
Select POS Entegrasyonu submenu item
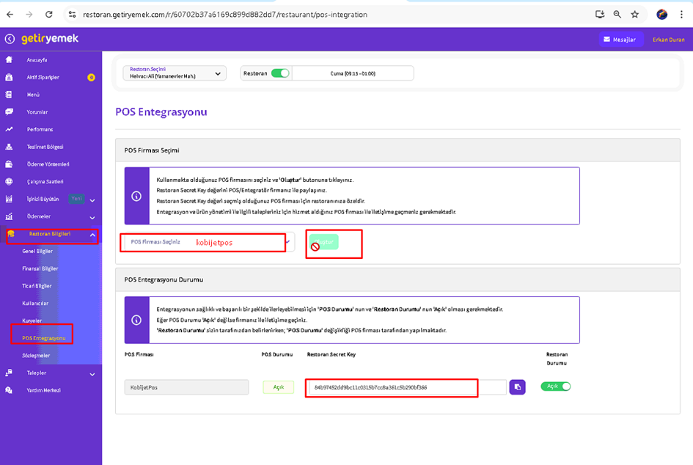click(44, 338)
